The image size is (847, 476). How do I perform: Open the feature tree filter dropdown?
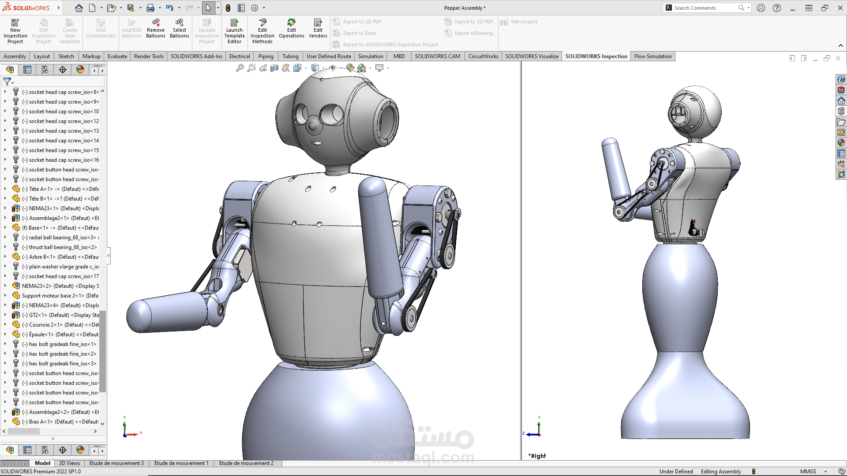tap(8, 82)
